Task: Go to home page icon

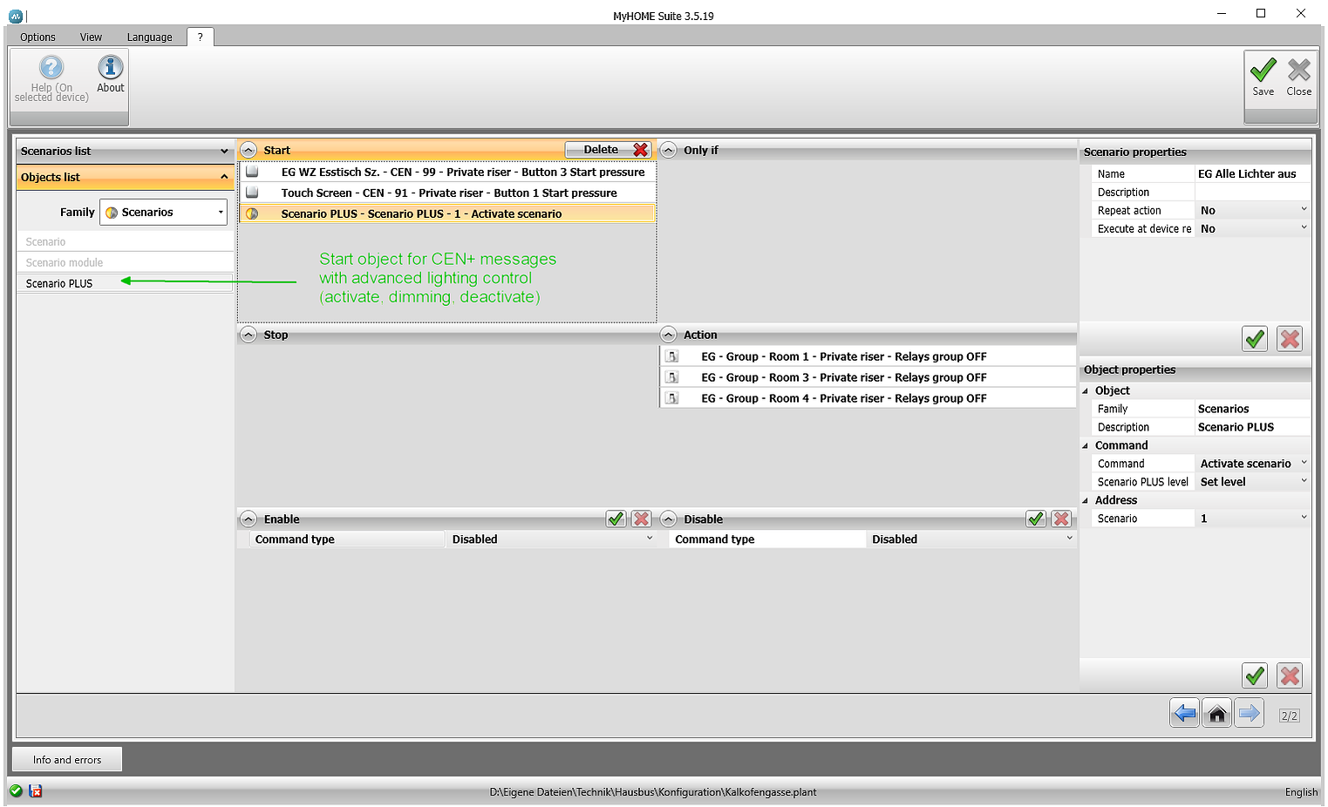Action: point(1217,714)
